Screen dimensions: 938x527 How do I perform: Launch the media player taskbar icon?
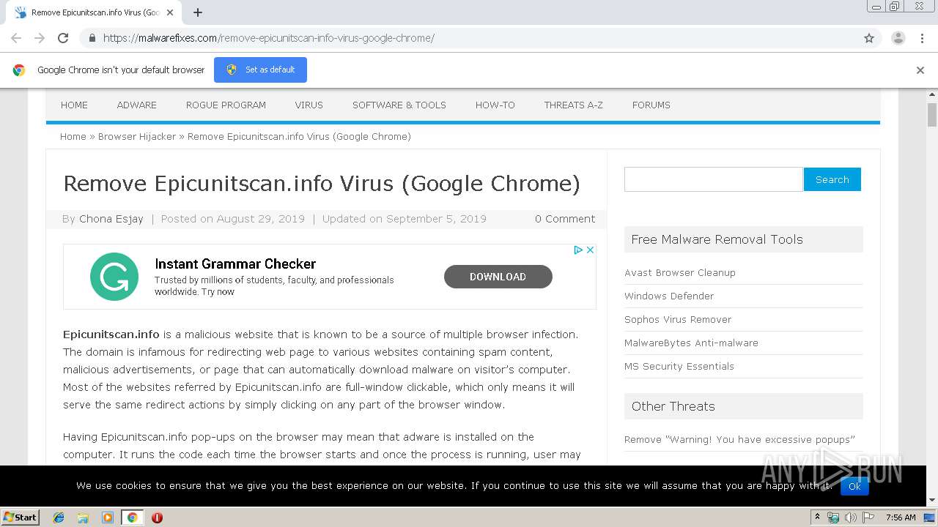click(108, 517)
